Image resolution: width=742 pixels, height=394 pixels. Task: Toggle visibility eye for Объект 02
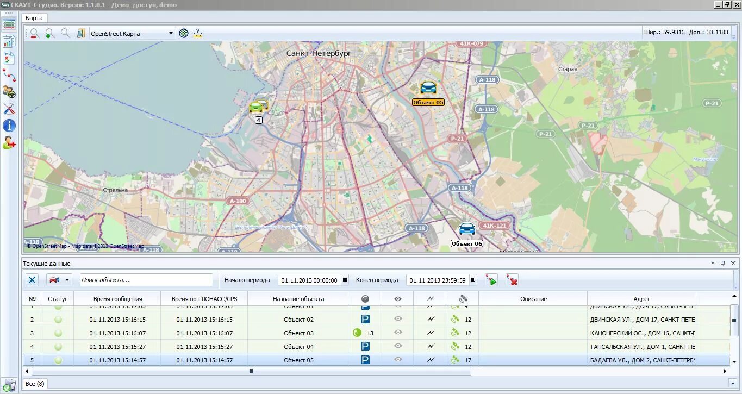pyautogui.click(x=398, y=319)
